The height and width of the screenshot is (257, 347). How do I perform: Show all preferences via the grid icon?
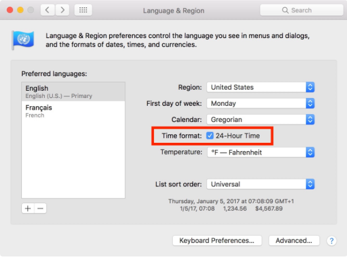[x=83, y=10]
